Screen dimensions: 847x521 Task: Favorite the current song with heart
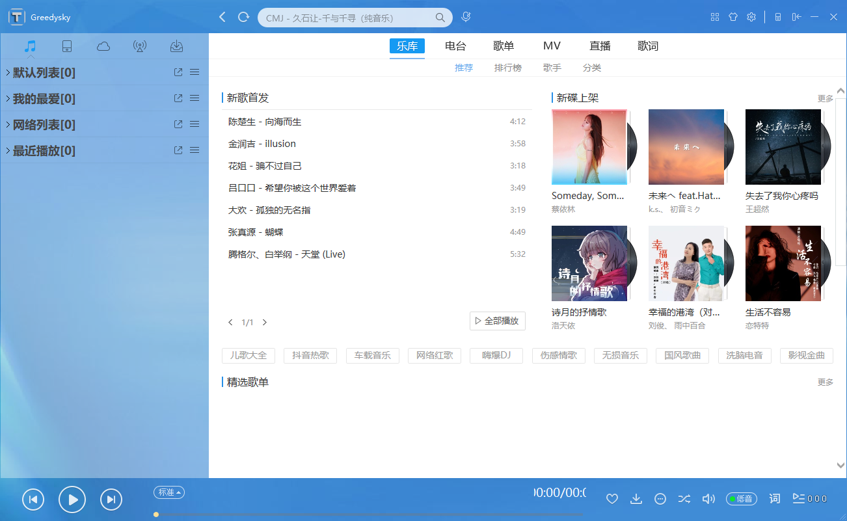[612, 499]
